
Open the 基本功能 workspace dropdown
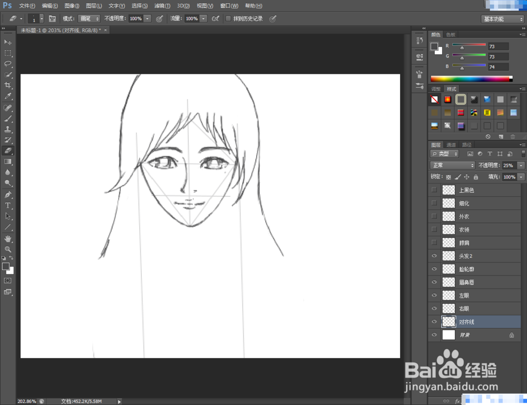tap(502, 18)
